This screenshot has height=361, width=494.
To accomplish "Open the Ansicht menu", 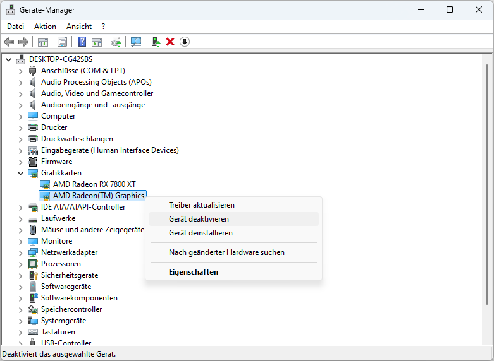I will [79, 27].
